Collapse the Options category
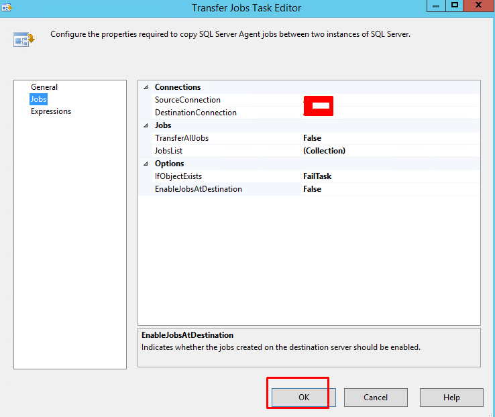This screenshot has height=417, width=495. (146, 164)
